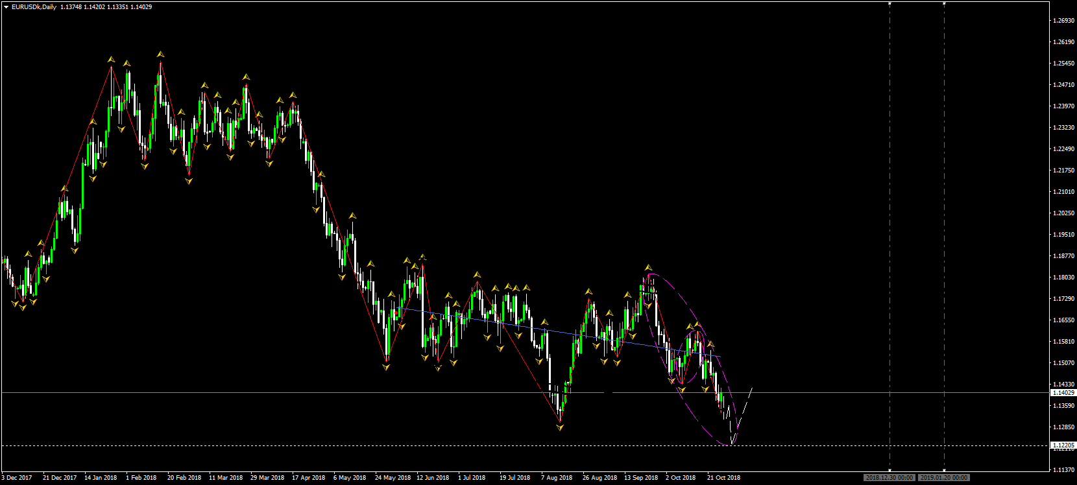Select the down-fractal arrow below late May 2018 low
This screenshot has height=485, width=1077.
point(387,367)
